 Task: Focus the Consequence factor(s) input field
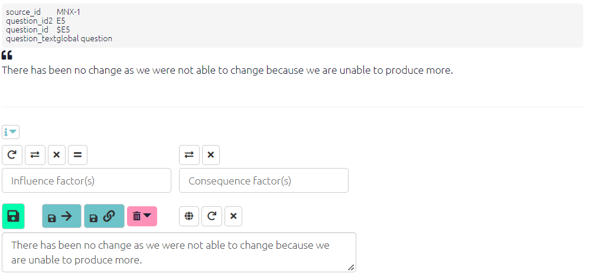coord(264,180)
